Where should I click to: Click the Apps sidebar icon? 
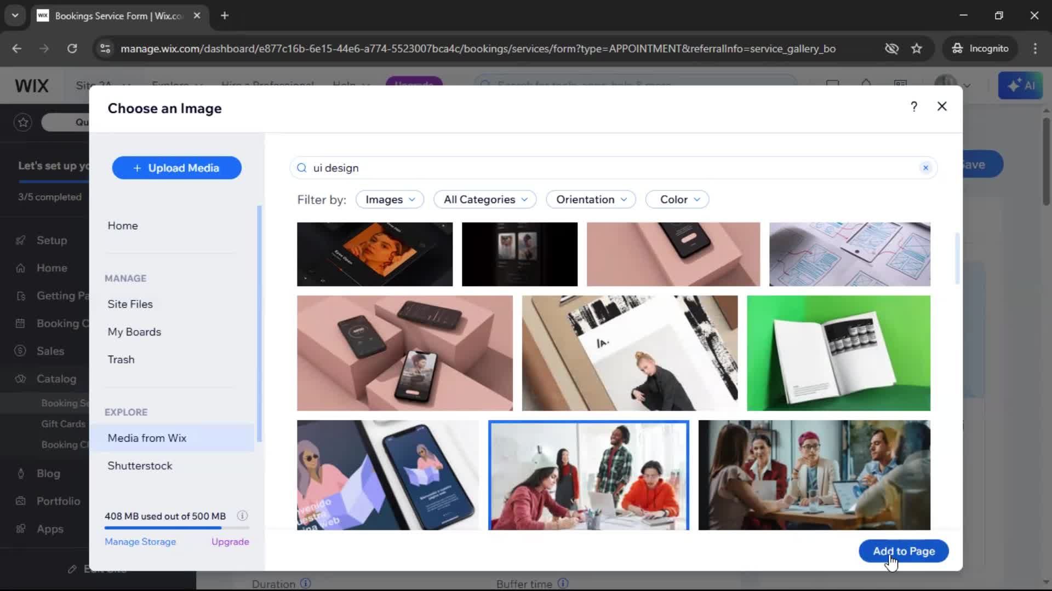click(x=21, y=529)
